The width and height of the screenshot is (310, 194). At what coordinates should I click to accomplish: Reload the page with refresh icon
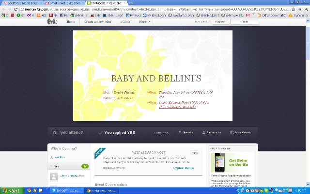point(16,9)
